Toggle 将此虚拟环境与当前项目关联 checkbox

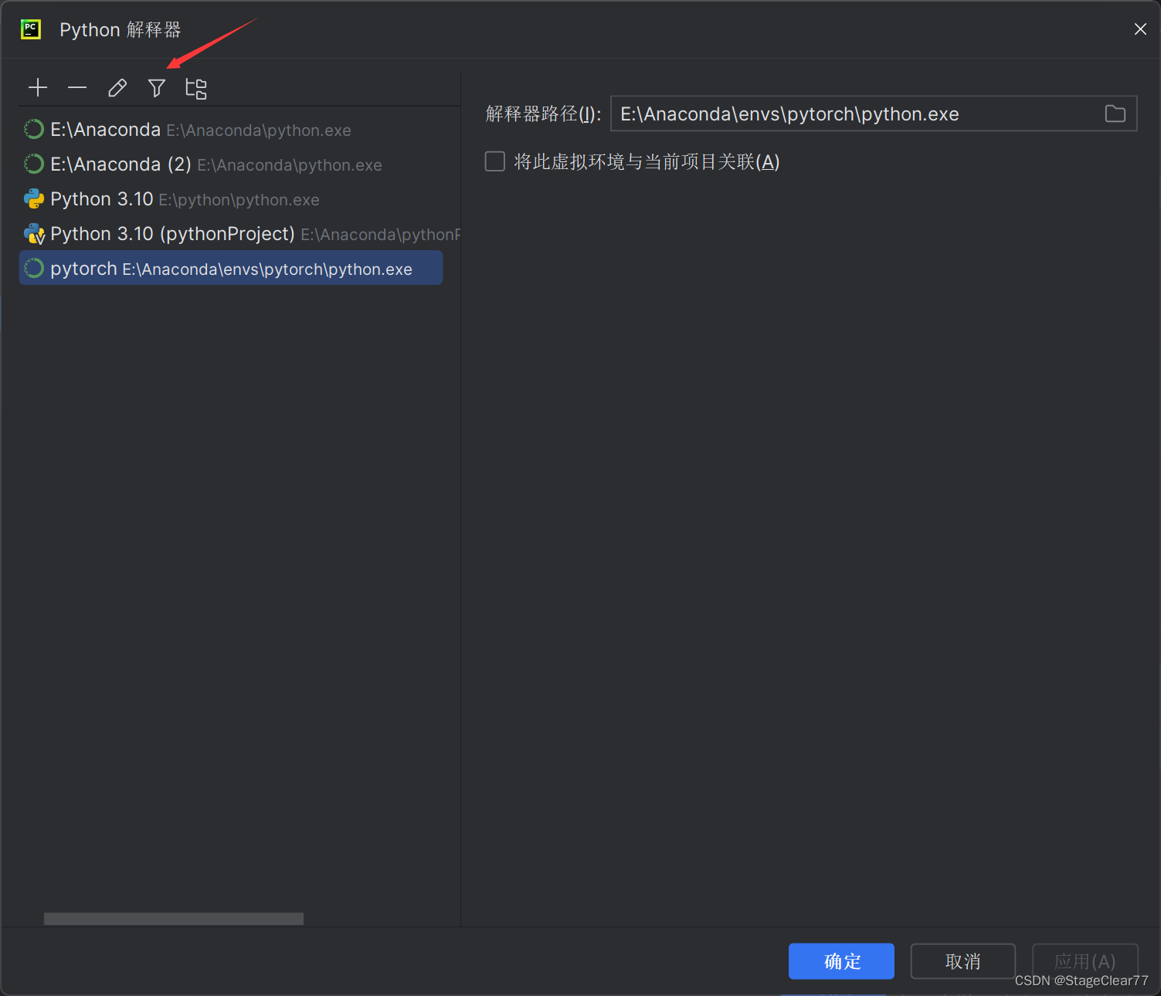(494, 161)
